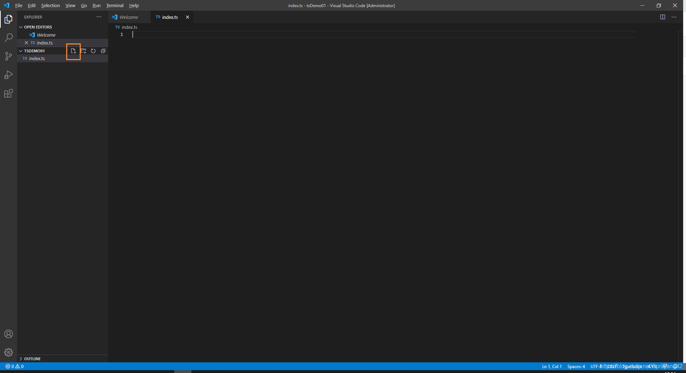Close the index.ts editor tab
The width and height of the screenshot is (686, 373).
click(x=188, y=17)
